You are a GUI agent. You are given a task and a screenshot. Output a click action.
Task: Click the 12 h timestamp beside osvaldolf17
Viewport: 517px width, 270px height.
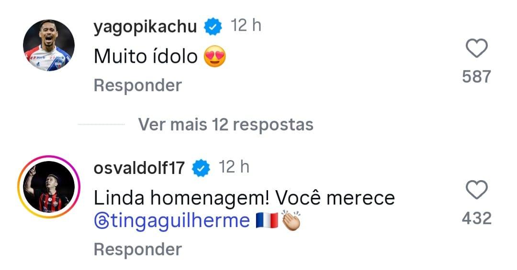[234, 167]
